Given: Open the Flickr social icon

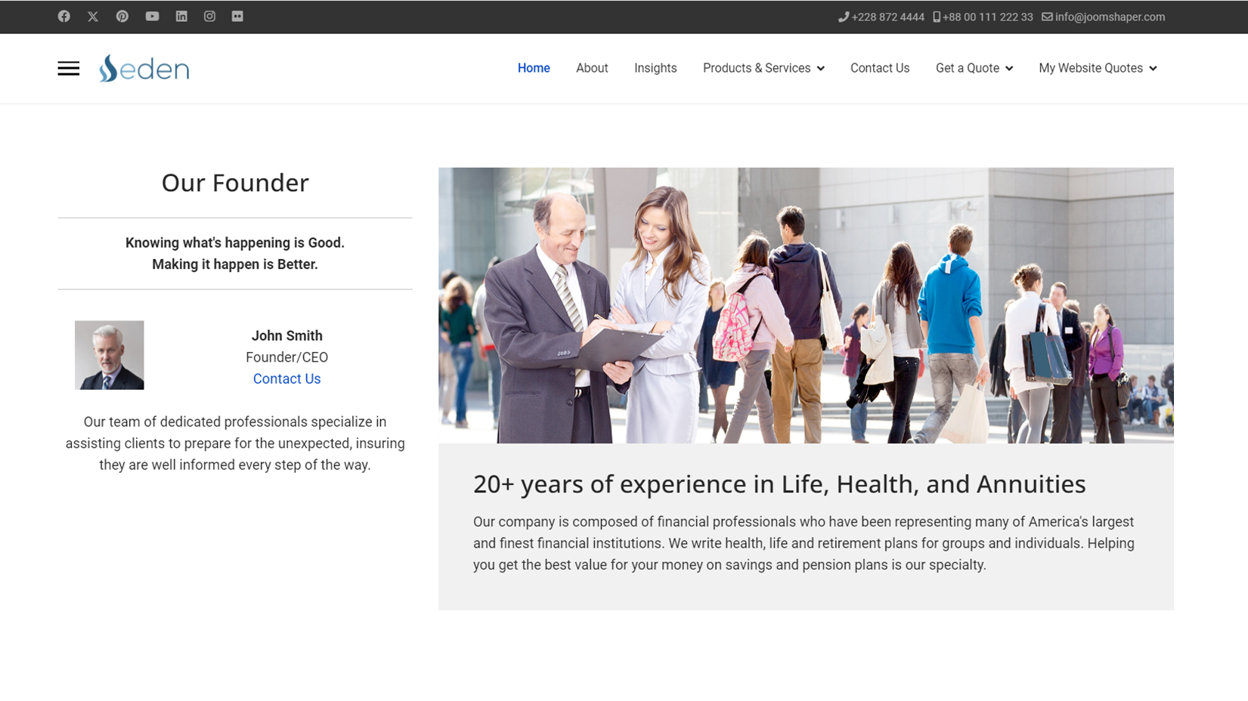Looking at the screenshot, I should pyautogui.click(x=237, y=17).
